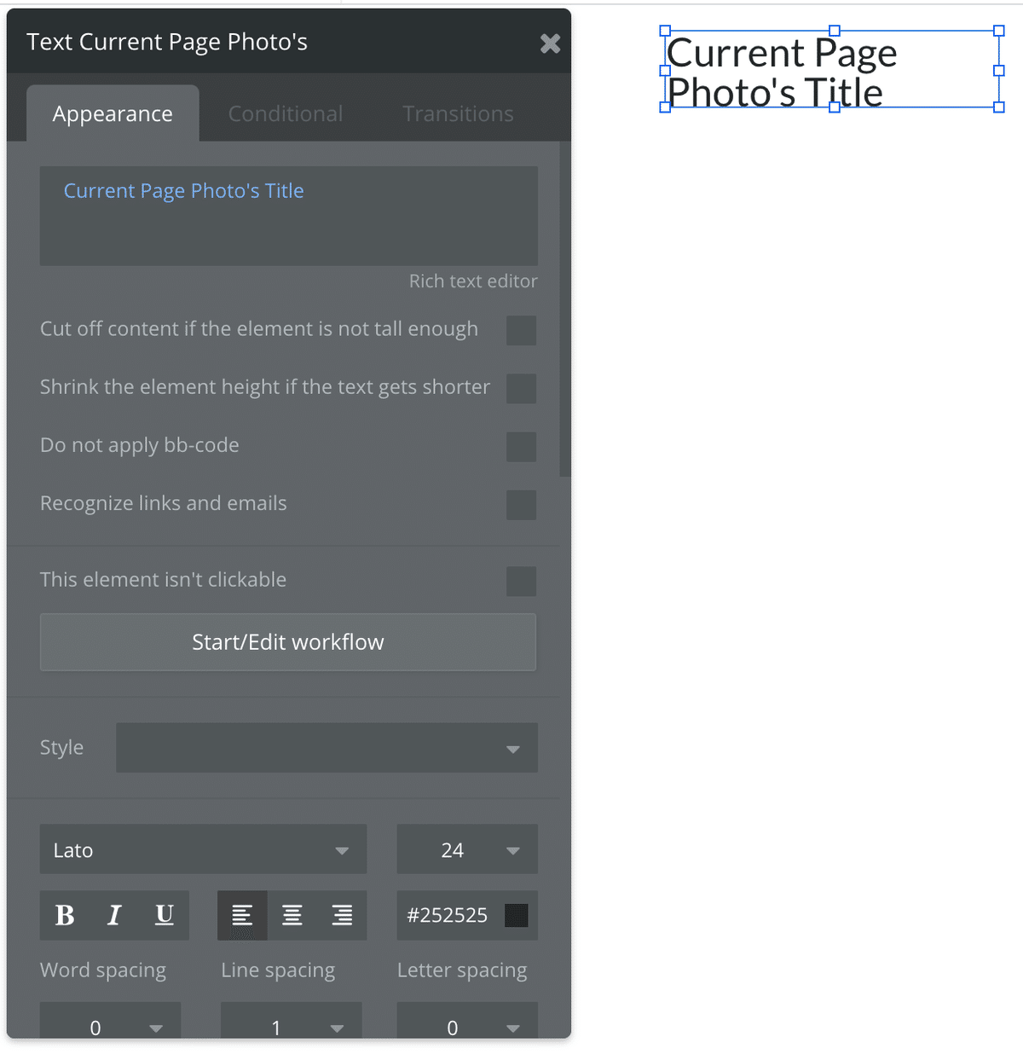Open the Style dropdown

327,748
